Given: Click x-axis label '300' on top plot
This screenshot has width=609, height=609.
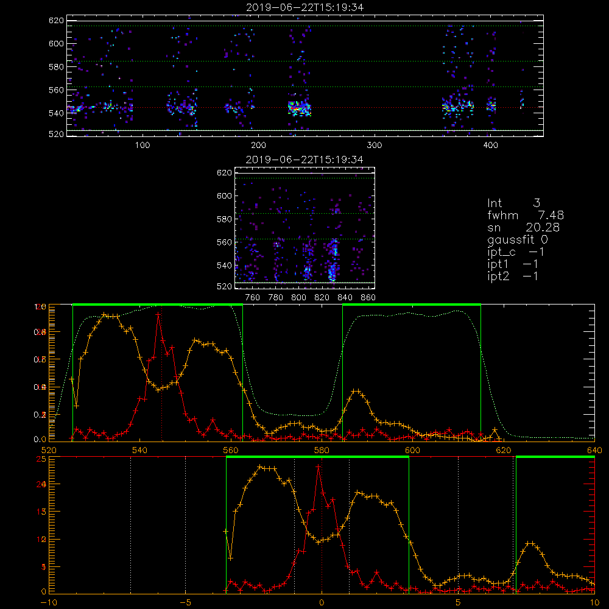Looking at the screenshot, I should coord(375,146).
